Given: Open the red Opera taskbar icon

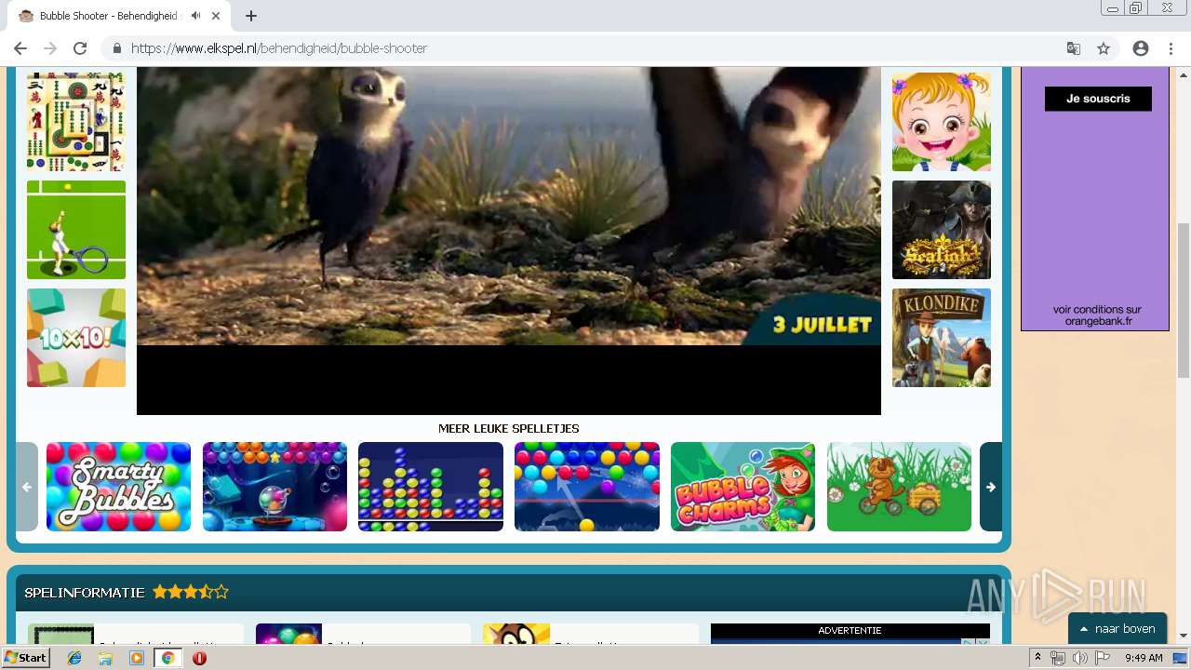Looking at the screenshot, I should click(x=199, y=658).
